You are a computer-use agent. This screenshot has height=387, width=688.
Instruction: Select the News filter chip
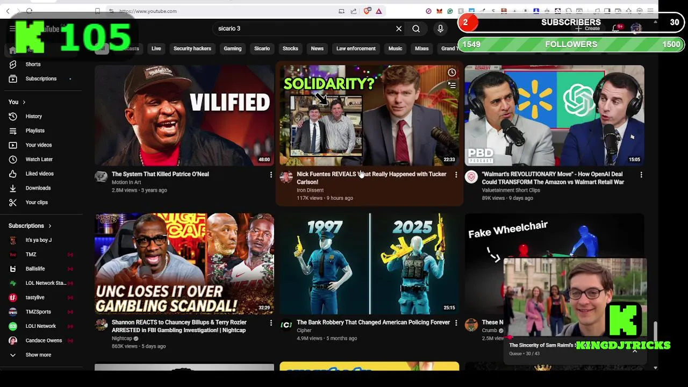(x=317, y=48)
